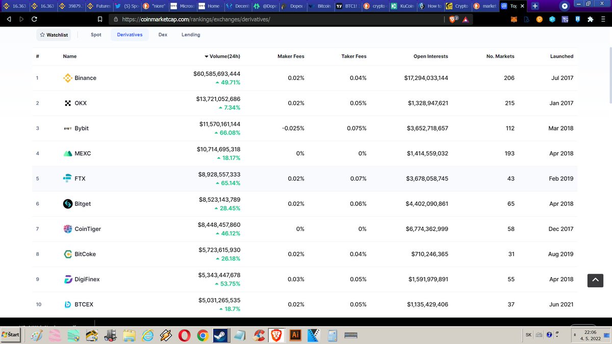Image resolution: width=612 pixels, height=344 pixels.
Task: Select the Spot tab
Action: click(x=96, y=35)
